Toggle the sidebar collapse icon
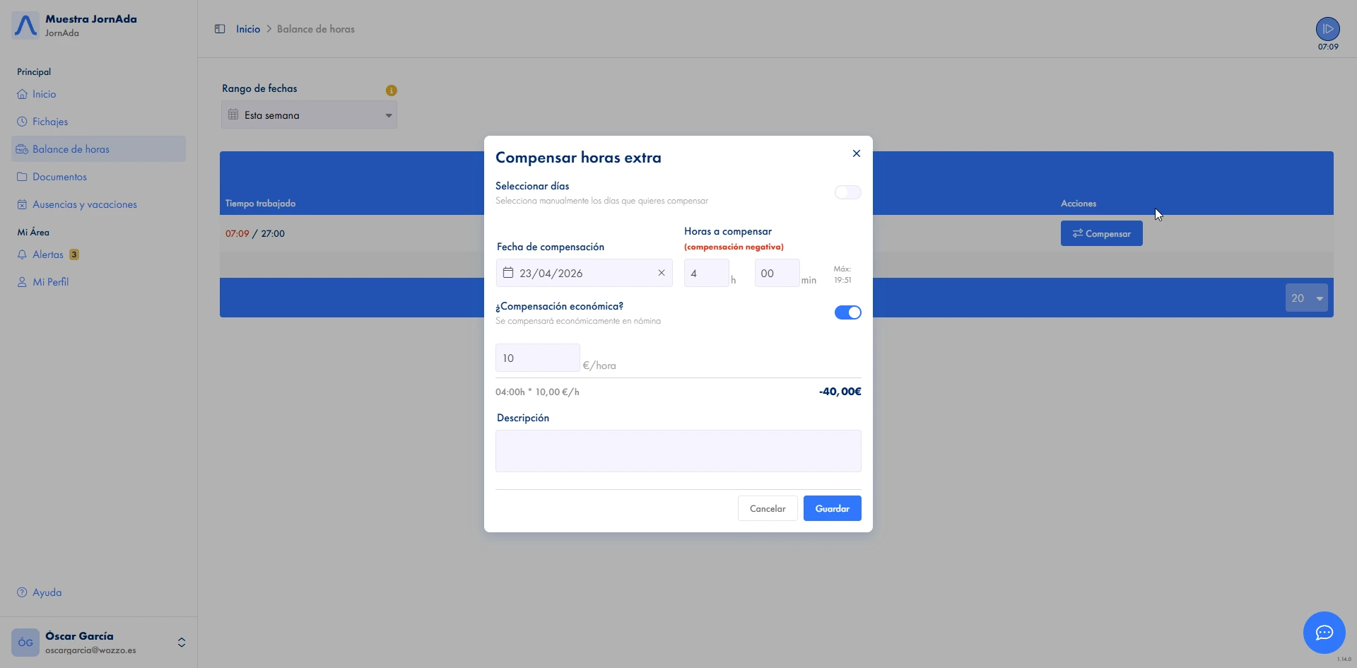Viewport: 1357px width, 668px height. pos(220,29)
